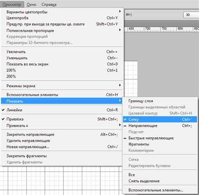
Task: Open the Справка menu
Action: [x=49, y=5]
